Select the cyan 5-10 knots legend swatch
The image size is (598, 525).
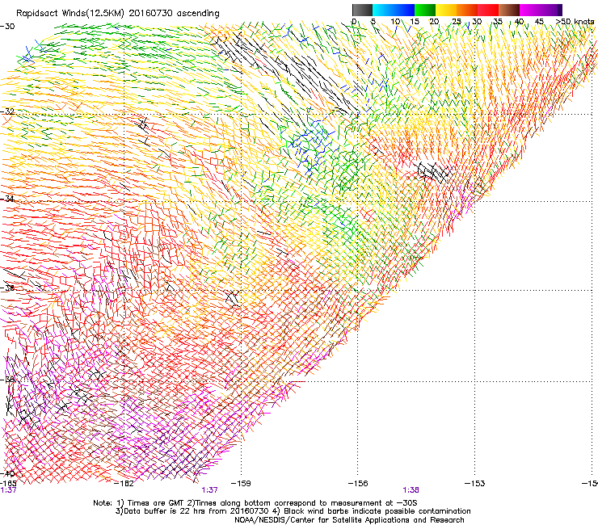click(383, 10)
